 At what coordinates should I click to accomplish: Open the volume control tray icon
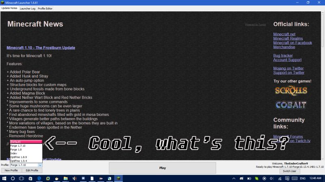click(x=272, y=178)
